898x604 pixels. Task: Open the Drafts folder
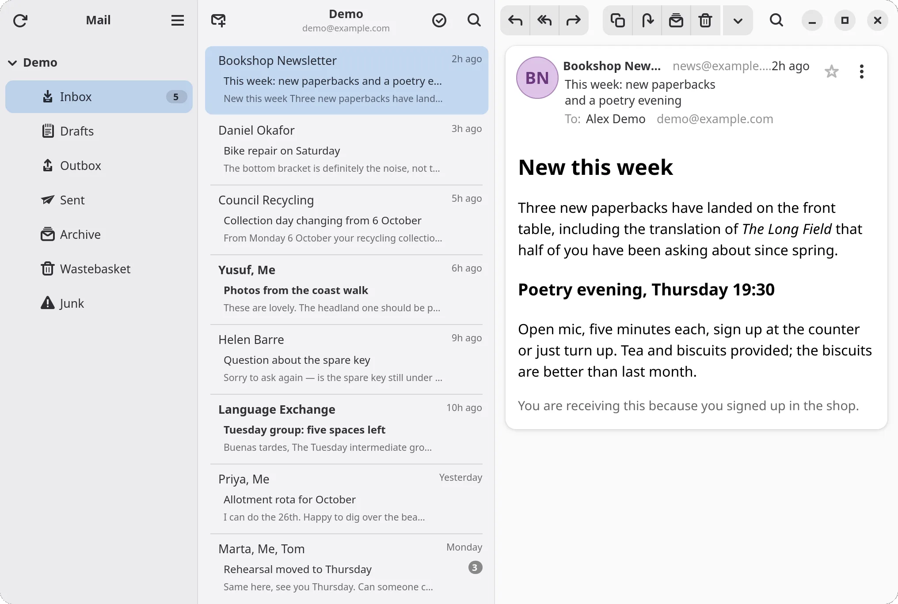tap(99, 131)
